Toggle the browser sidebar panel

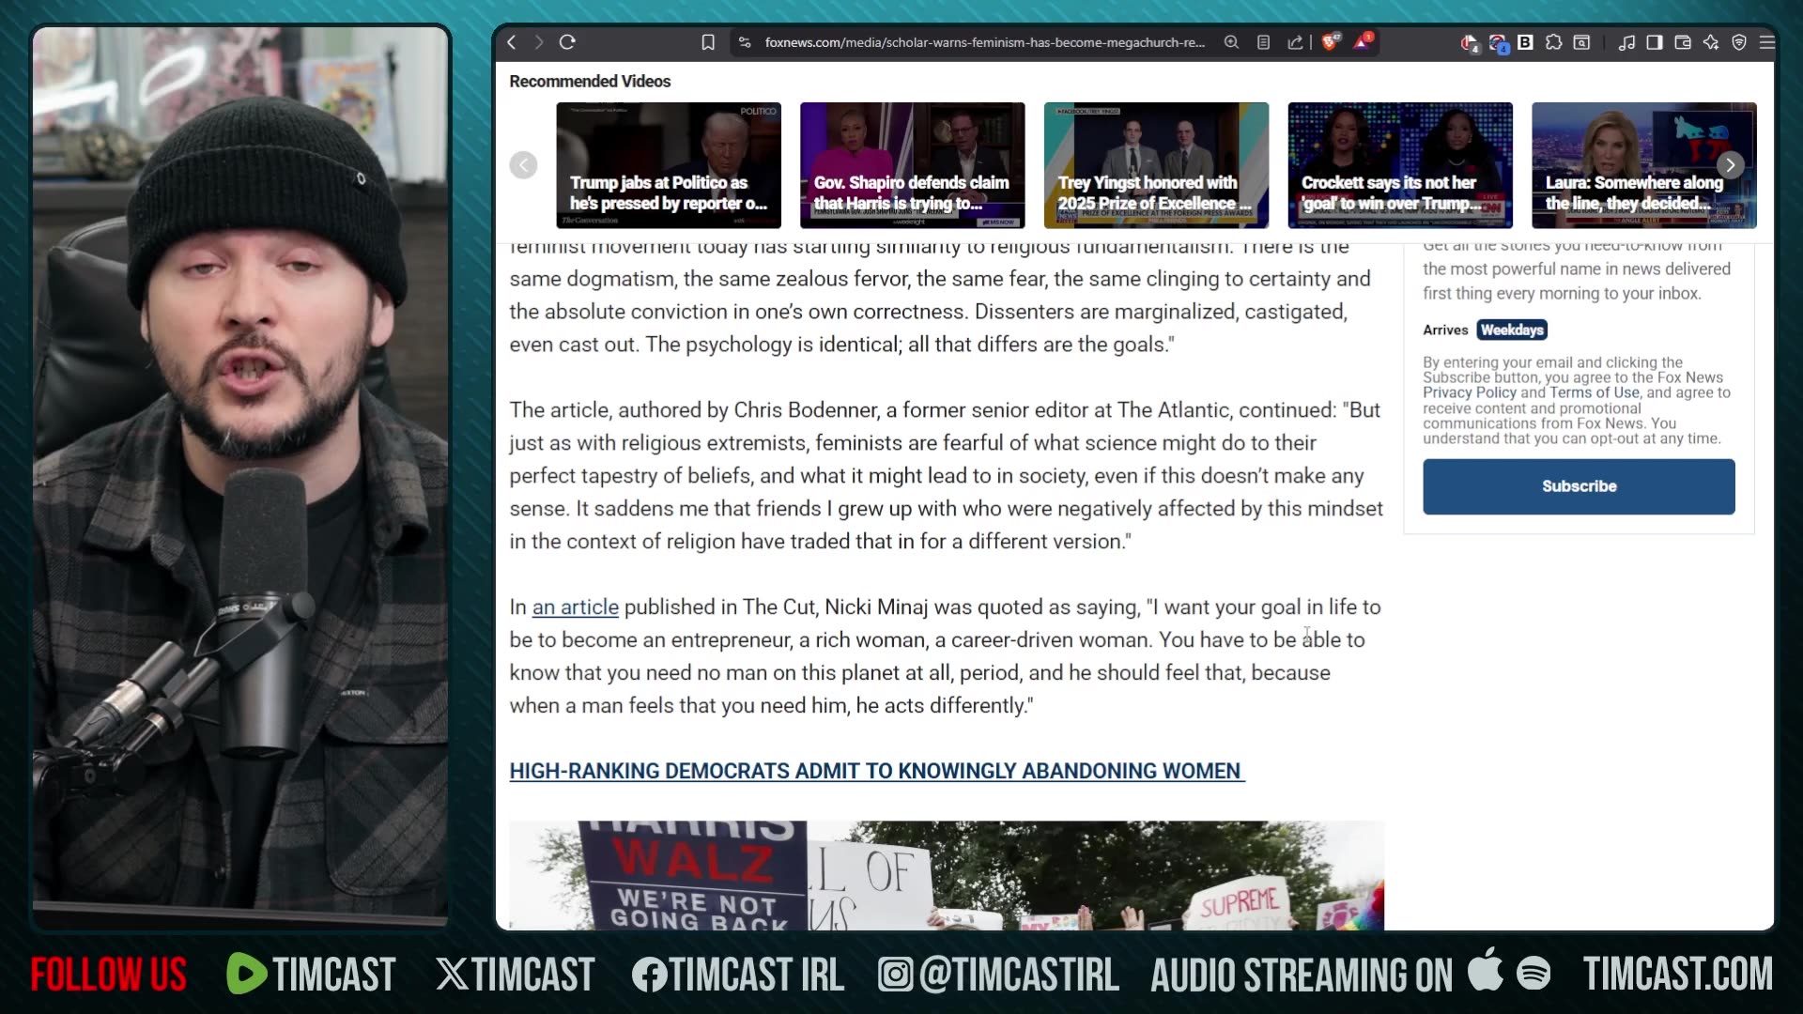(x=1655, y=42)
